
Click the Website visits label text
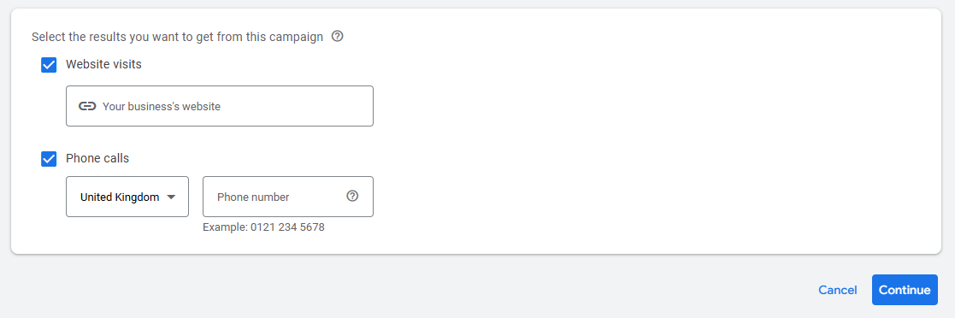point(103,64)
